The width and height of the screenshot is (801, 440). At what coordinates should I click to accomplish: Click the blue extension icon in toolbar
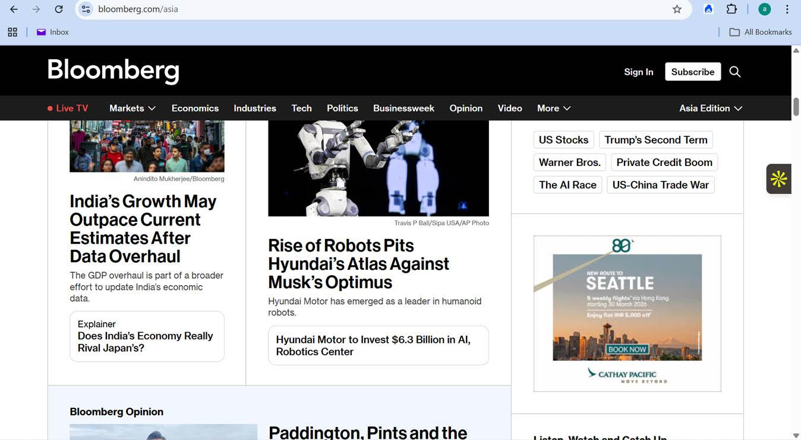[708, 9]
